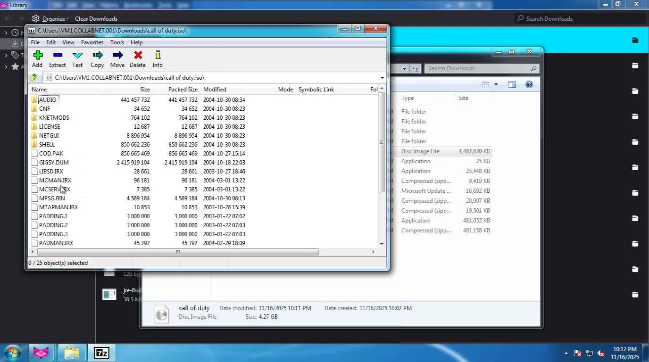Image resolution: width=649 pixels, height=362 pixels.
Task: Open the File menu in 7-Zip
Action: [x=35, y=42]
